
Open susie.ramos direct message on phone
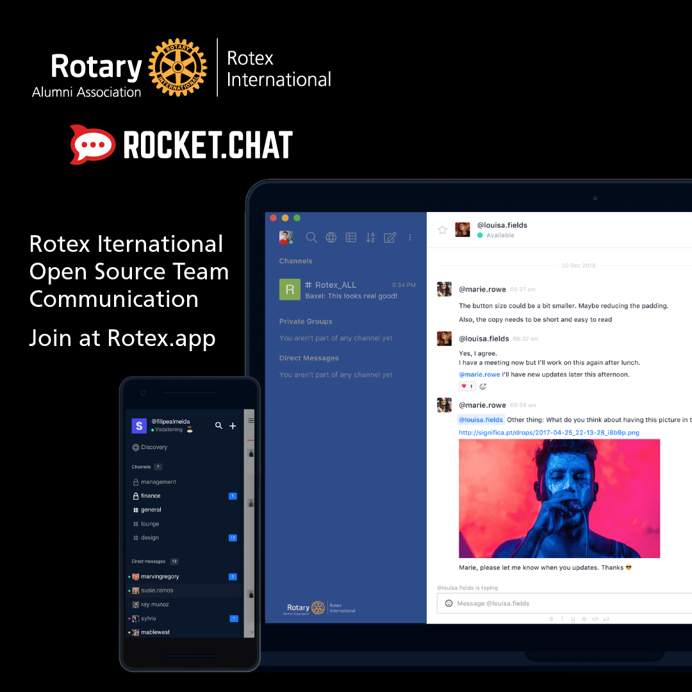pos(185,591)
